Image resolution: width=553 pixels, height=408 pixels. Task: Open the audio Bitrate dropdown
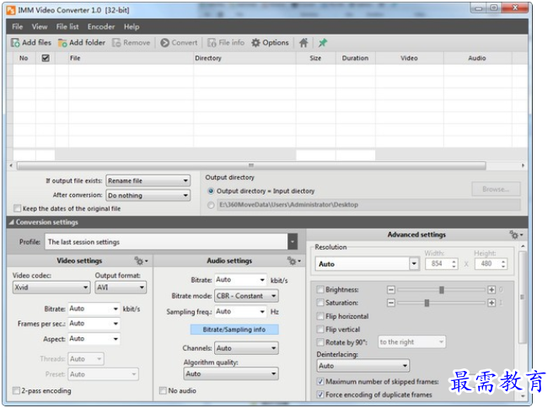(x=240, y=280)
